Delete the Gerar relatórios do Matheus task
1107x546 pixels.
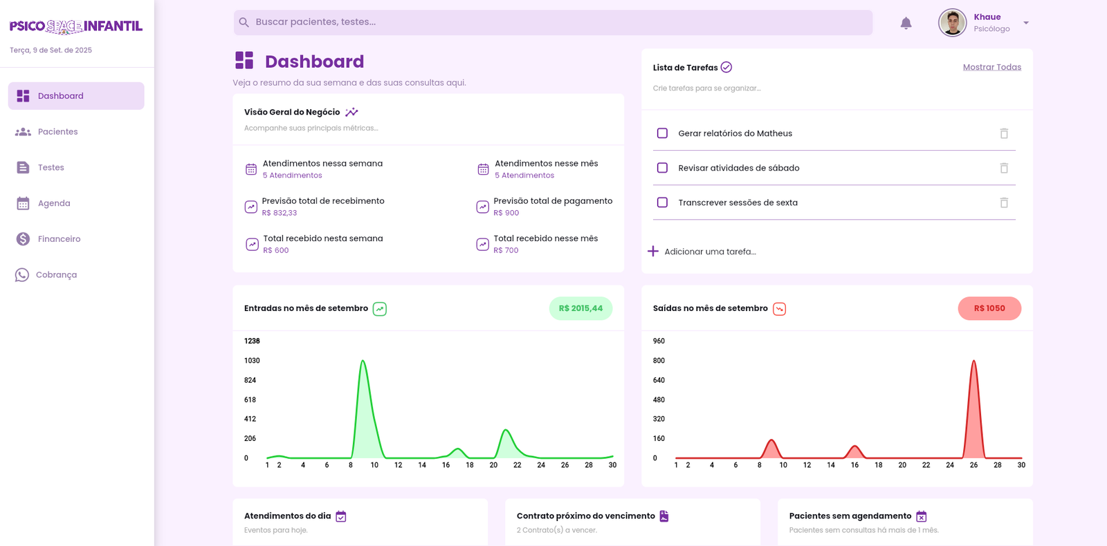click(1004, 133)
